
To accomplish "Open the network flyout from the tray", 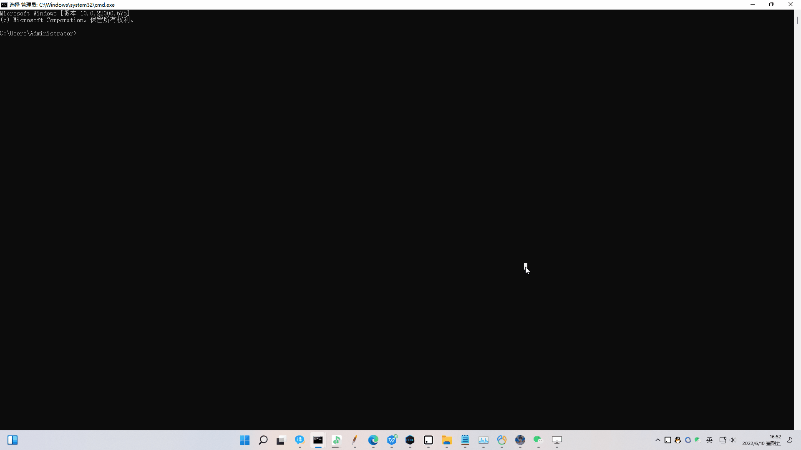I will pyautogui.click(x=722, y=440).
